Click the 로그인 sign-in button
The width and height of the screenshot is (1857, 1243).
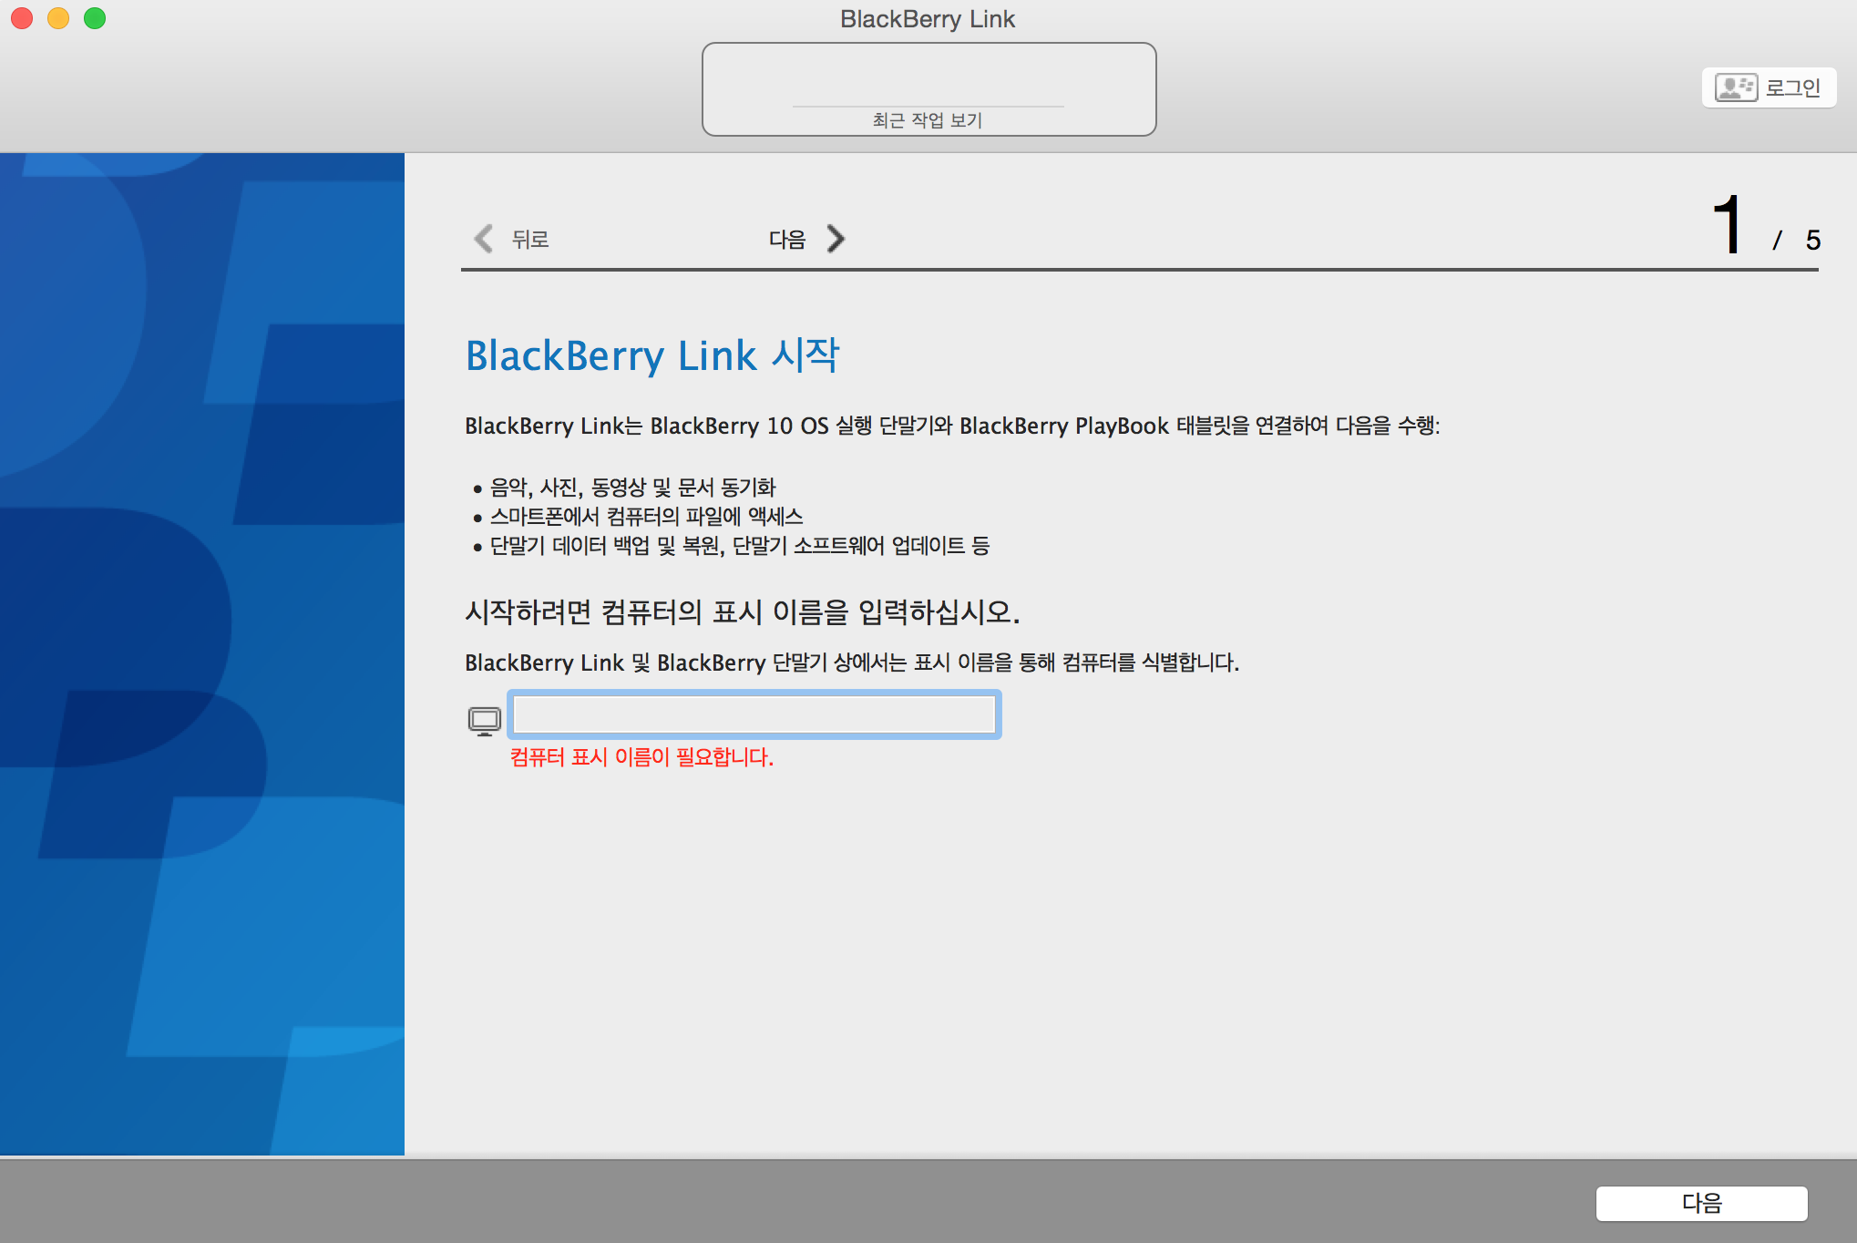[1769, 87]
